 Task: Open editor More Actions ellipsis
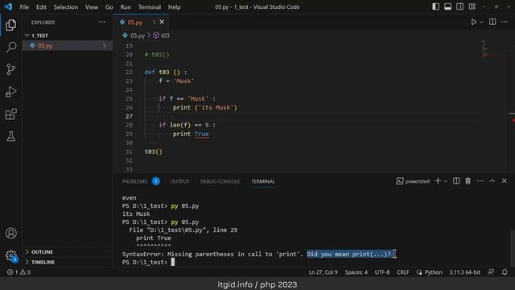(x=505, y=22)
